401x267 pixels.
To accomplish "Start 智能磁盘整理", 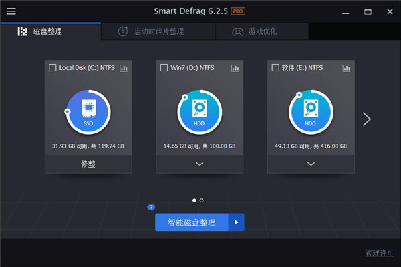I will 192,222.
